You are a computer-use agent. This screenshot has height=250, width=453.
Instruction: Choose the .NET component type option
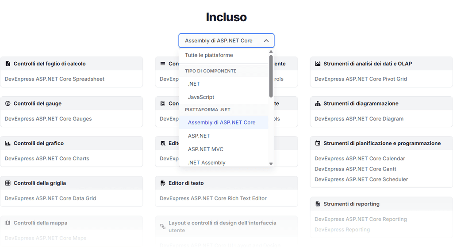coord(223,84)
